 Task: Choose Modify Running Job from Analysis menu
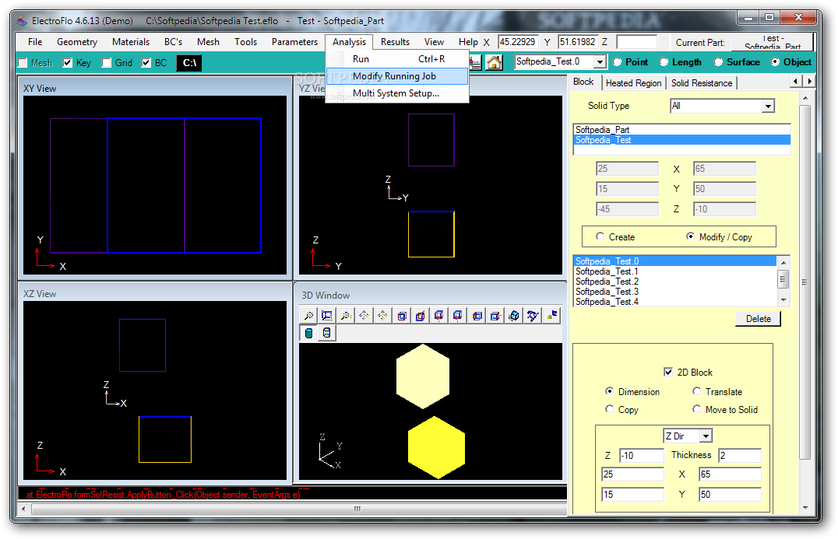pyautogui.click(x=394, y=76)
